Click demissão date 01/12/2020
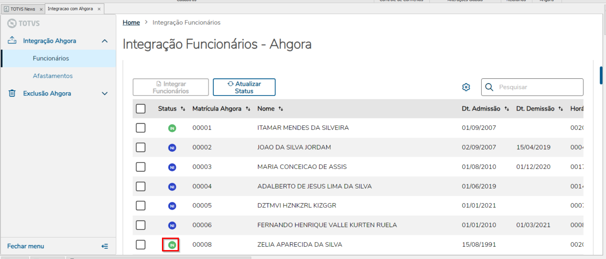Viewport: 606px width, 259px height. click(533, 166)
